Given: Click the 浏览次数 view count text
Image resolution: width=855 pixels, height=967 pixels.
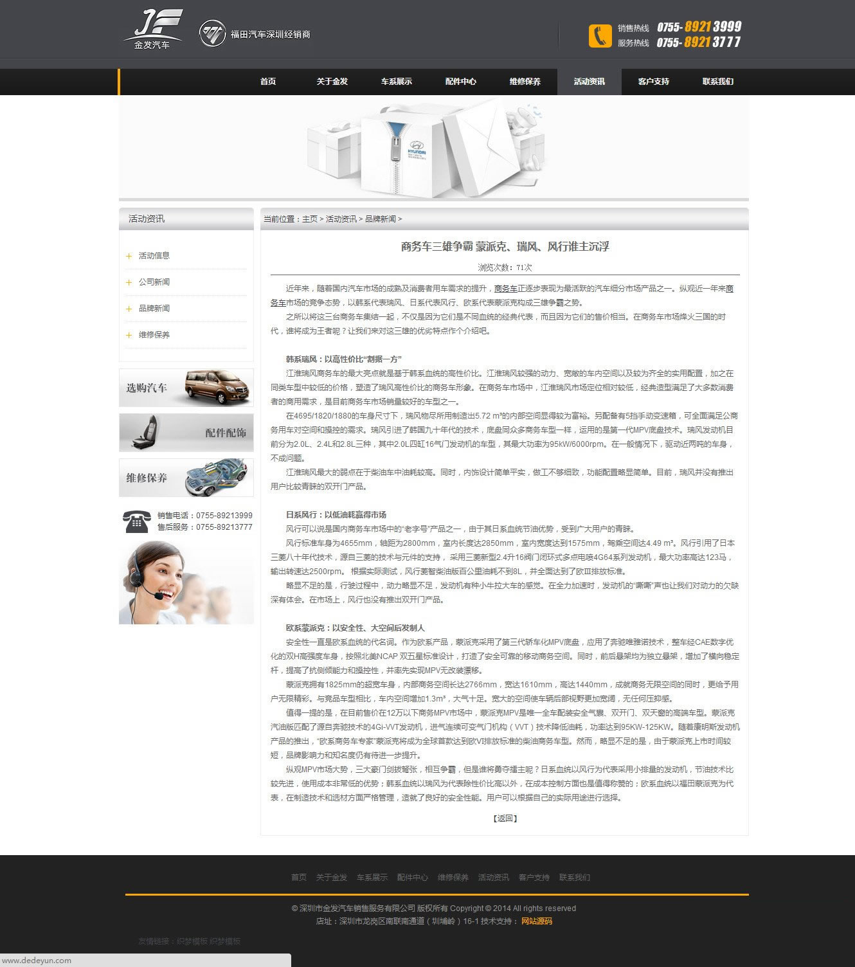Looking at the screenshot, I should click(505, 267).
